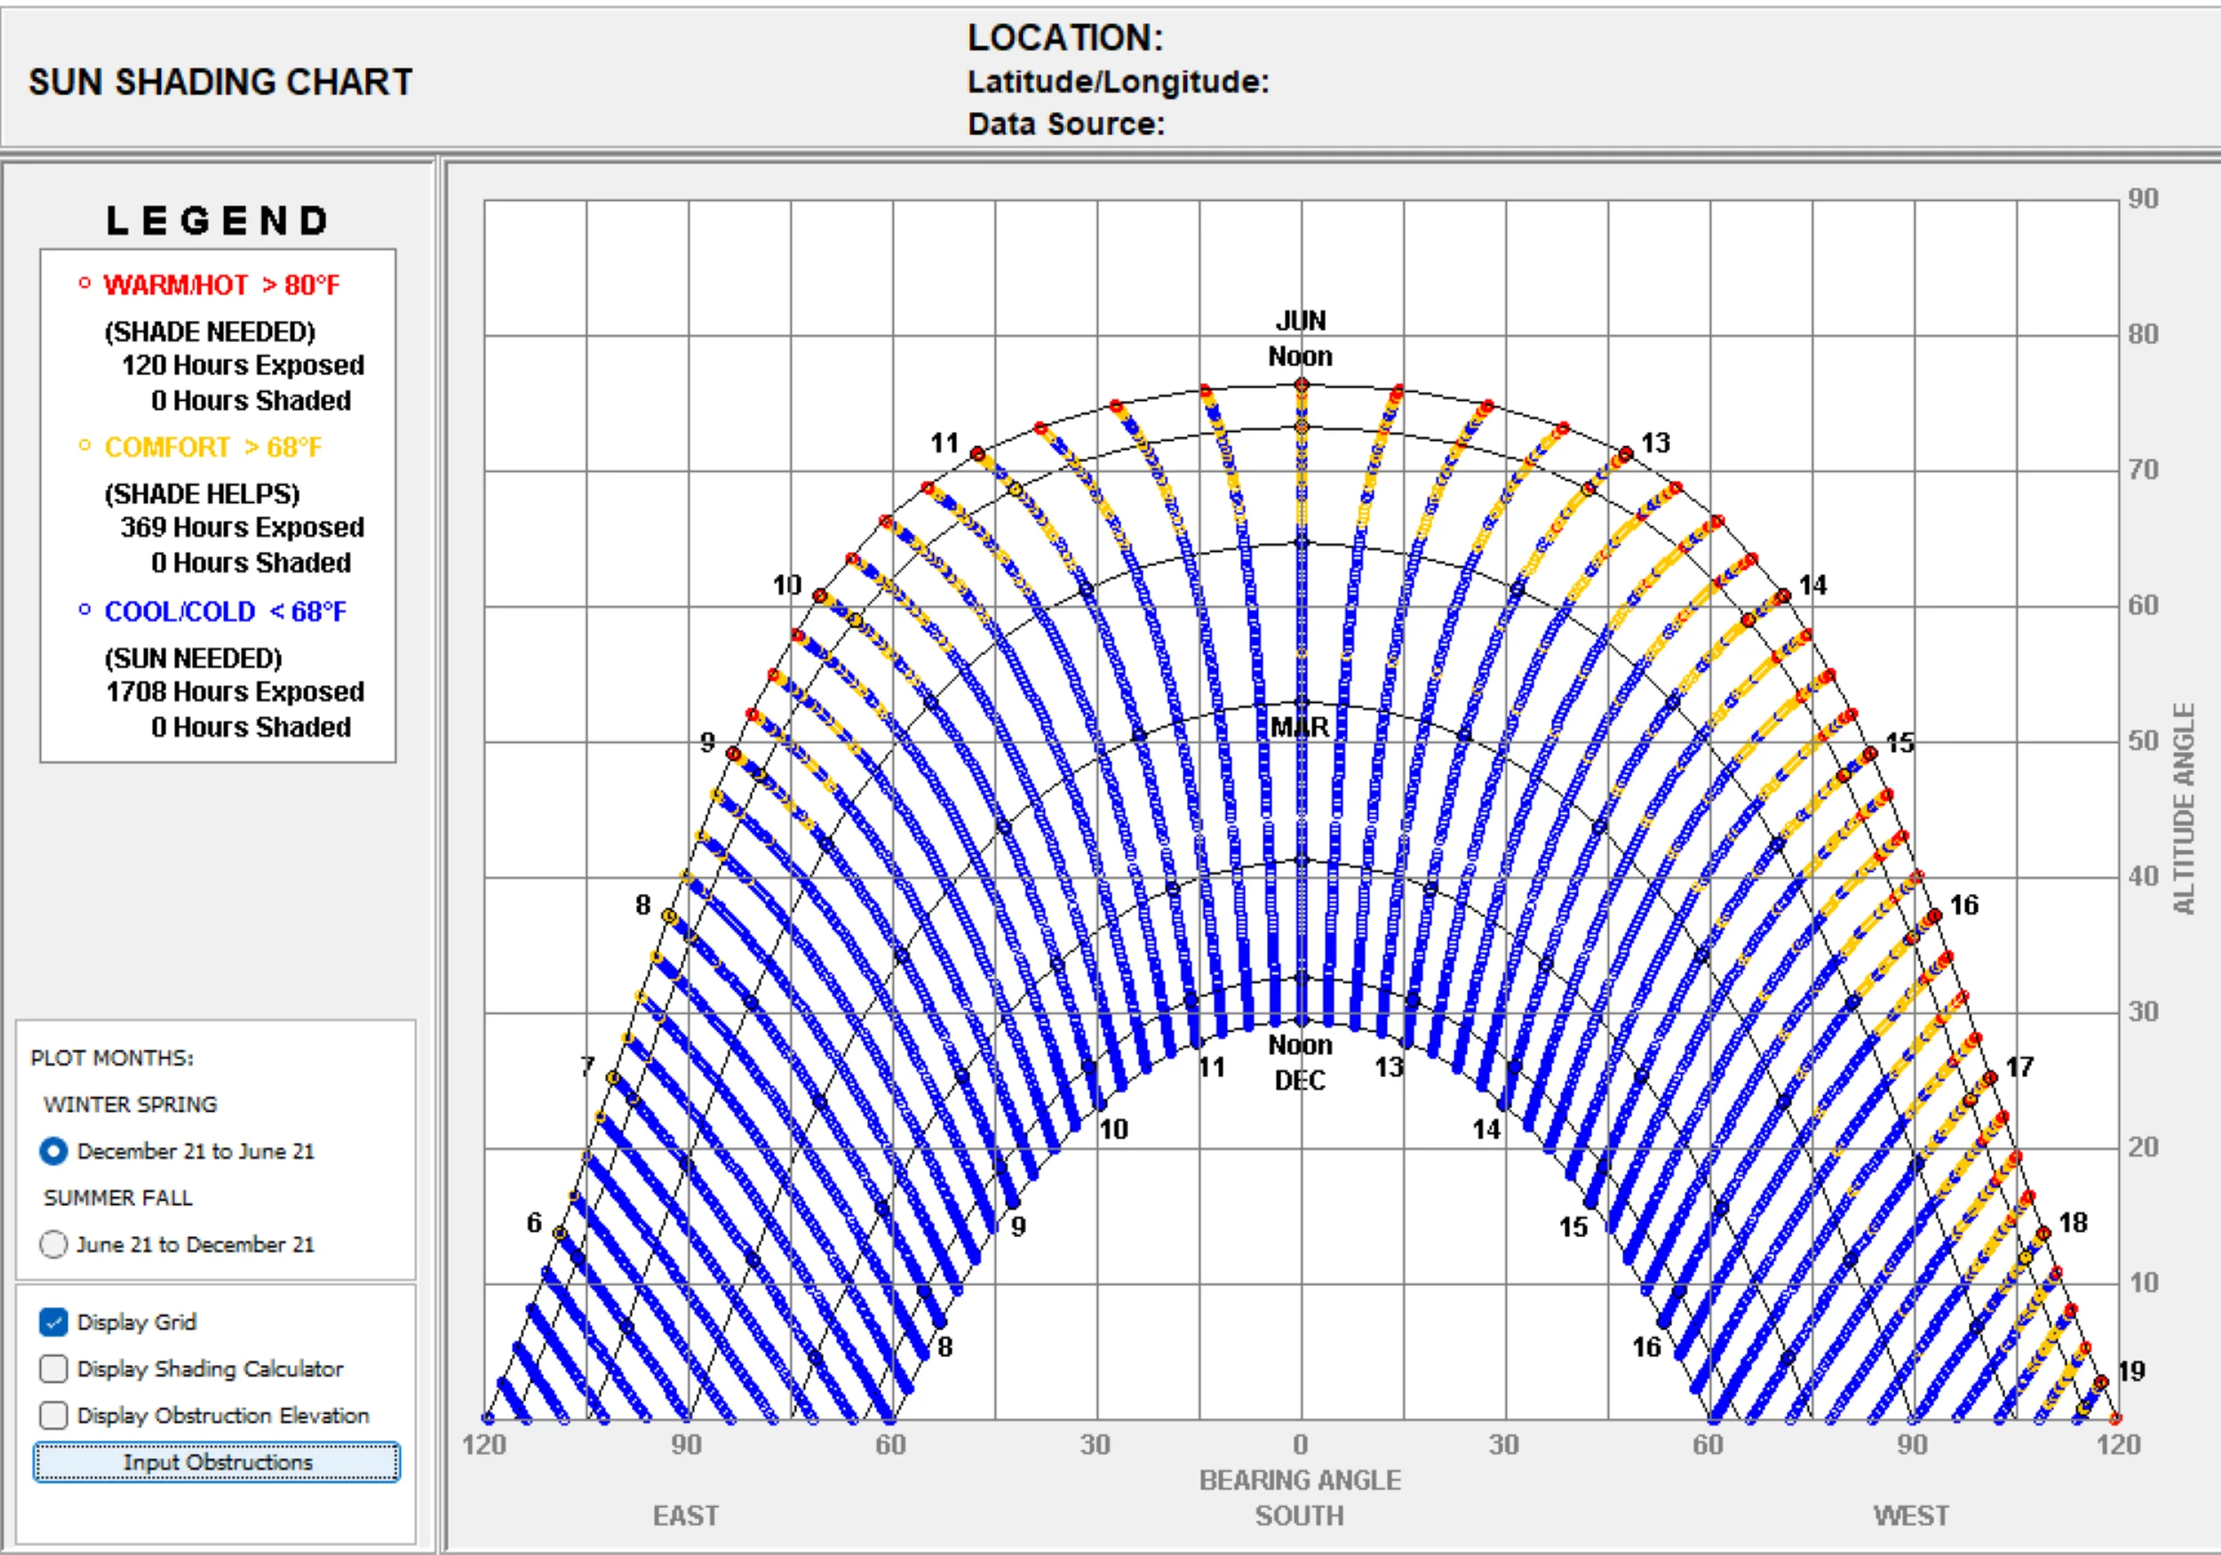
Task: Click the 'MAR' label on the chart
Action: (1299, 727)
